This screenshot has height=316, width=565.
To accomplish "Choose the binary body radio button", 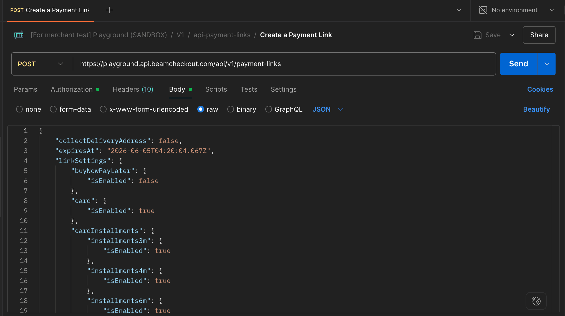I will 231,109.
